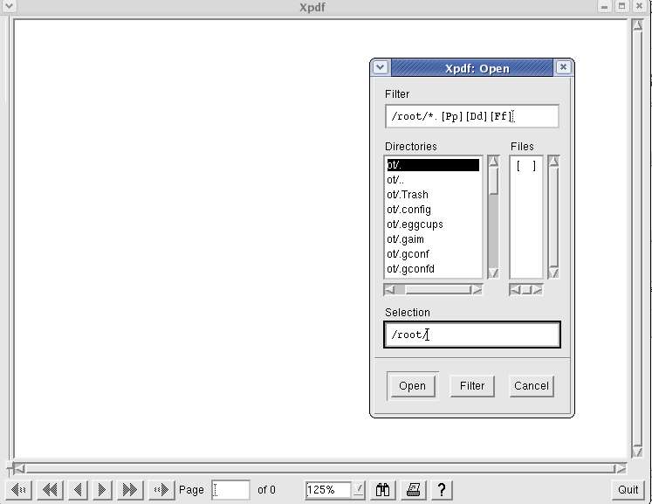Click the main horizontal scroll-right arrow
The height and width of the screenshot is (504, 652).
click(x=621, y=469)
